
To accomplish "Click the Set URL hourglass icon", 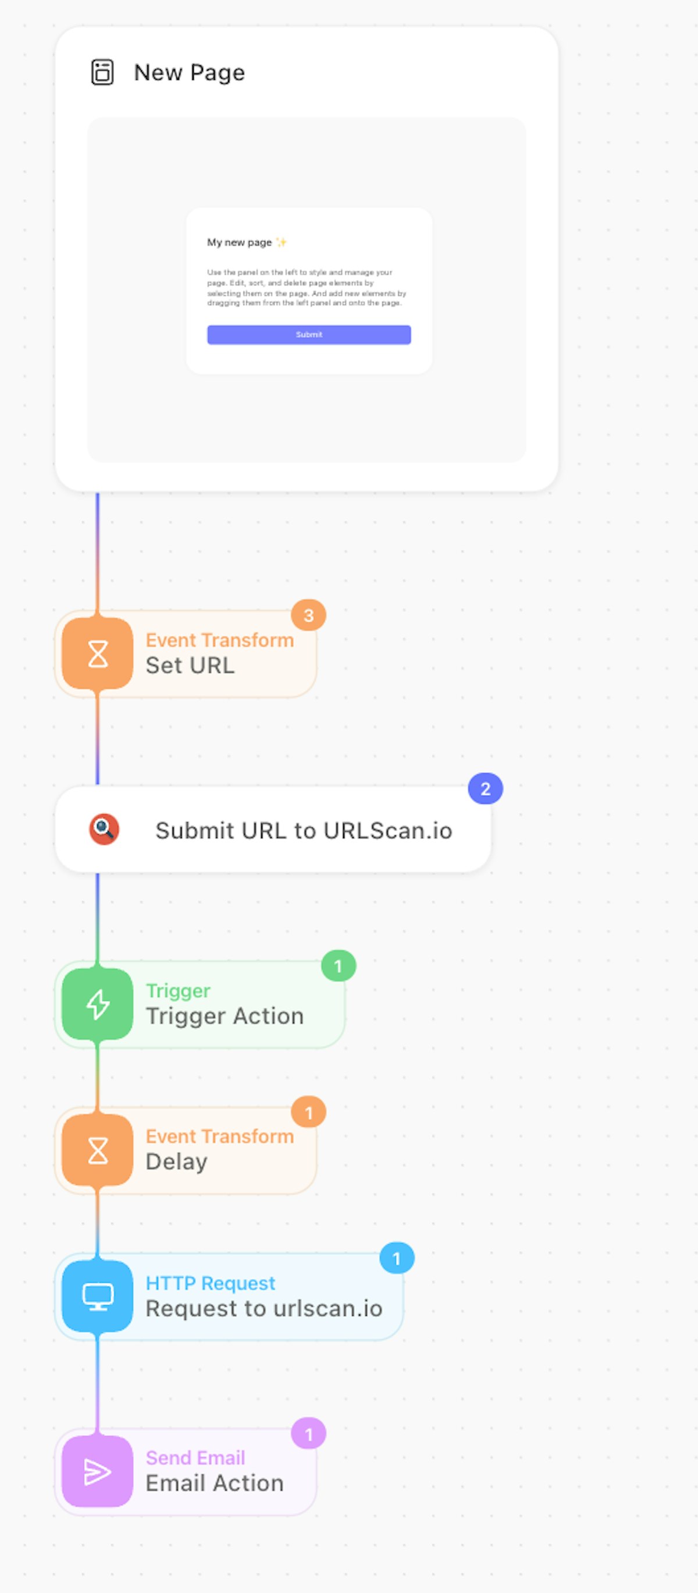I will [98, 654].
